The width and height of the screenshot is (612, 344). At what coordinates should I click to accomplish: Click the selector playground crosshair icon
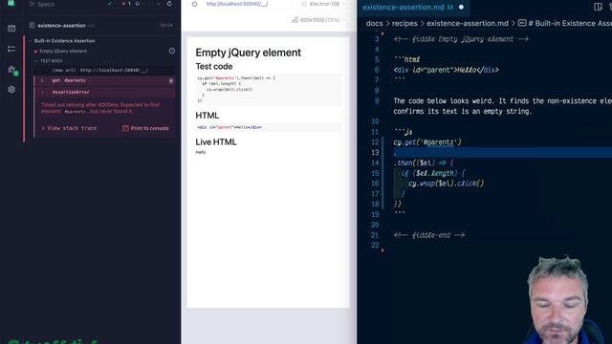194,4
